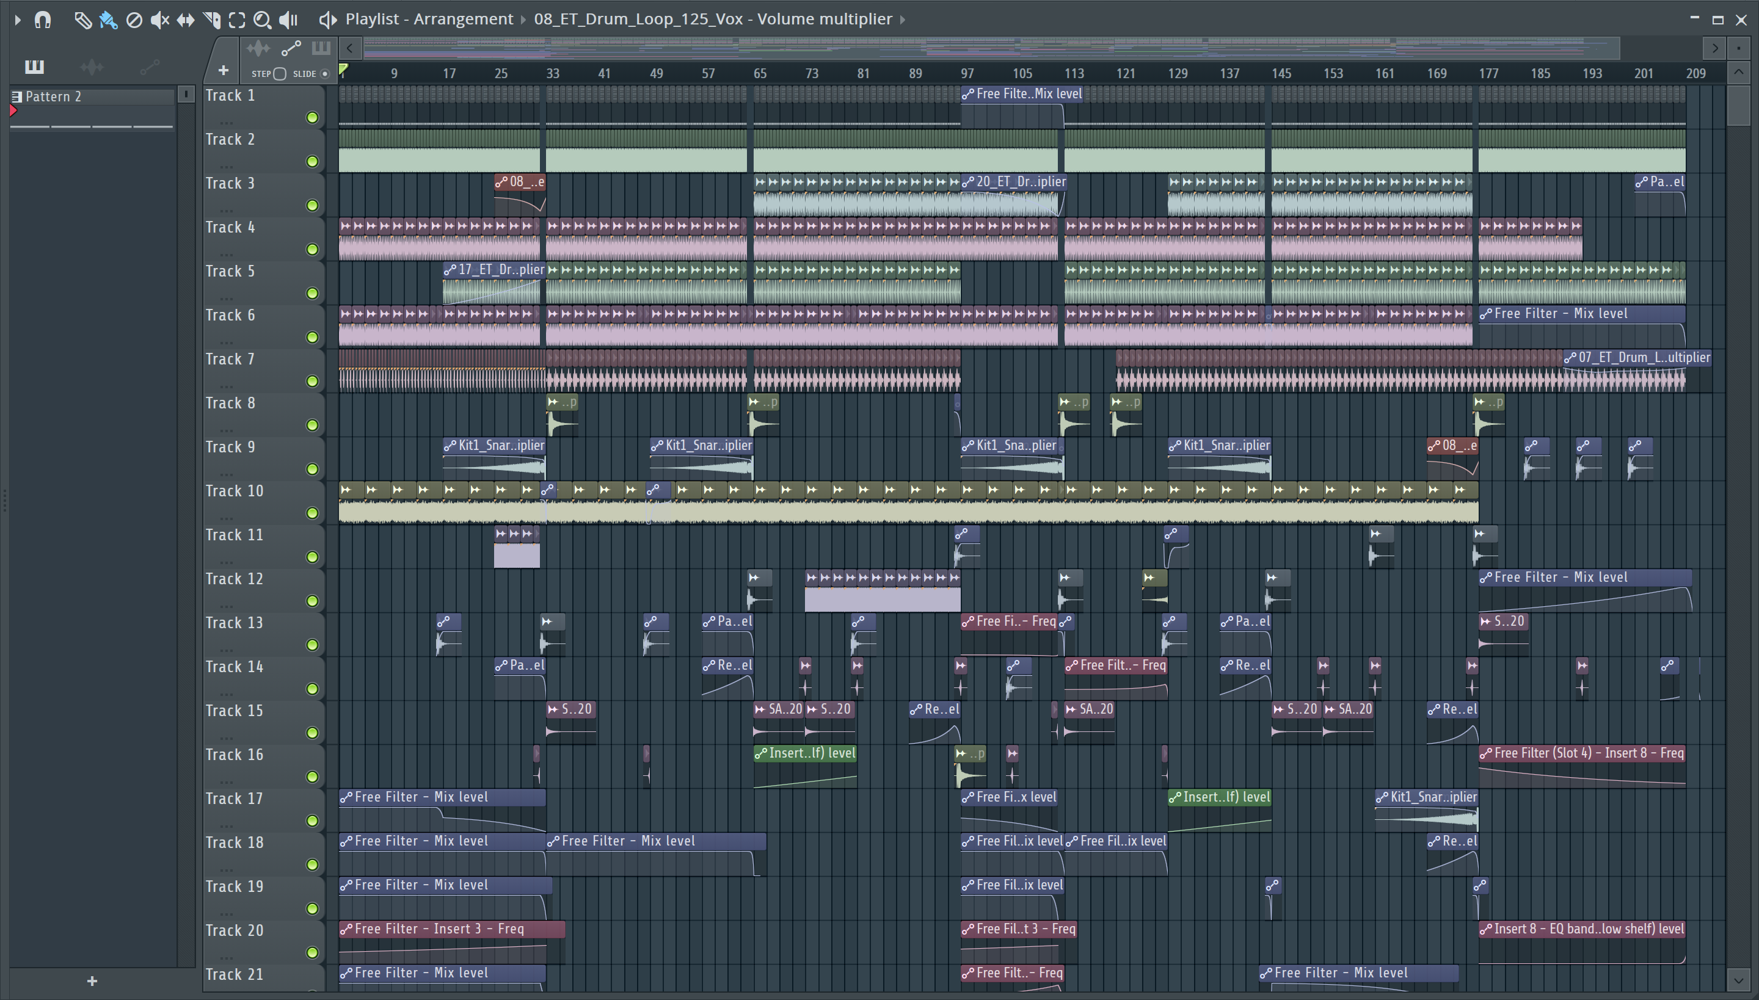
Task: Click the pattern clip focus piano icon
Action: pos(321,48)
